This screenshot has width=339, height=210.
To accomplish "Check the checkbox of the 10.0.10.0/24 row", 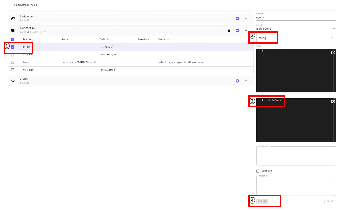I will pyautogui.click(x=13, y=55).
